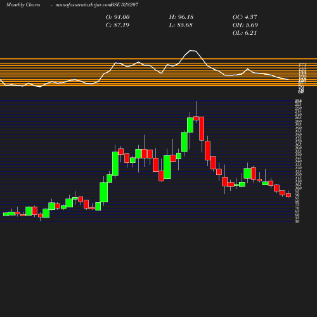
Task: Click the tallest green candle below the price peak
Action: 115,164
